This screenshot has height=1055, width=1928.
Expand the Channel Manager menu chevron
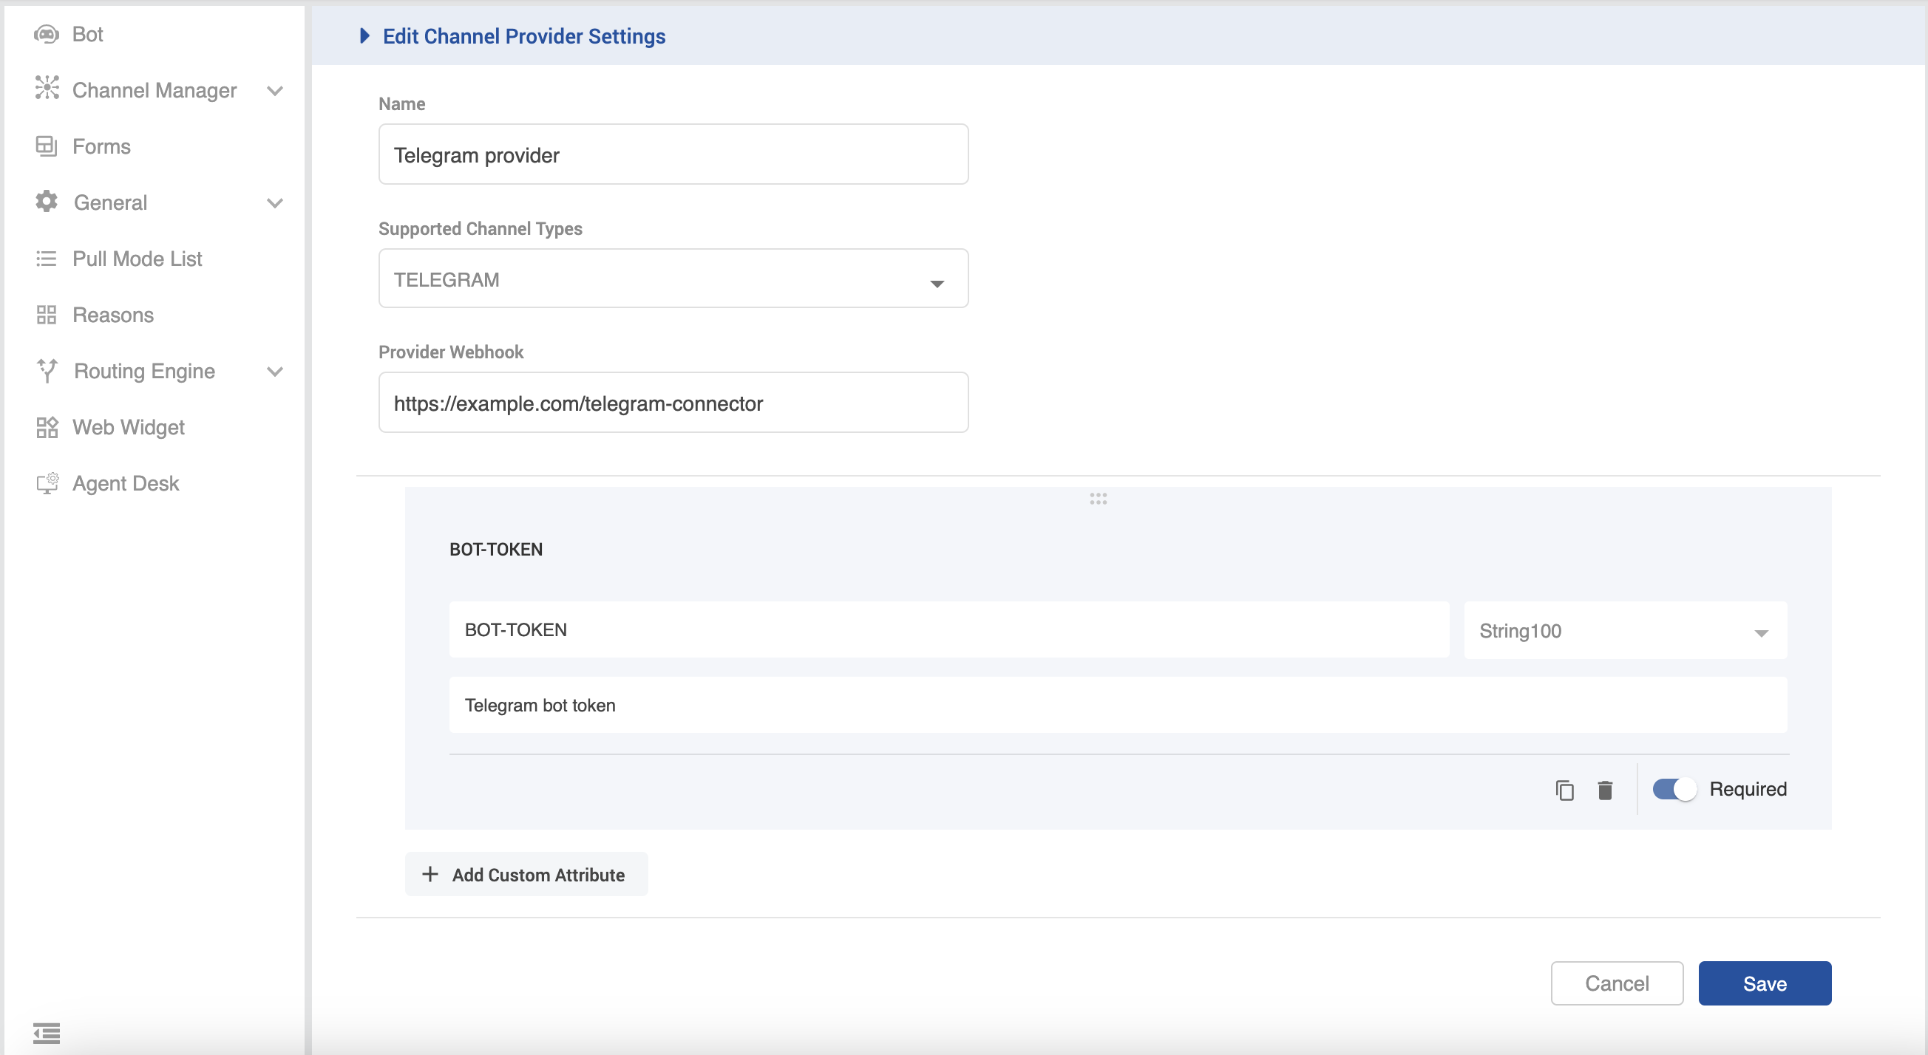tap(275, 91)
